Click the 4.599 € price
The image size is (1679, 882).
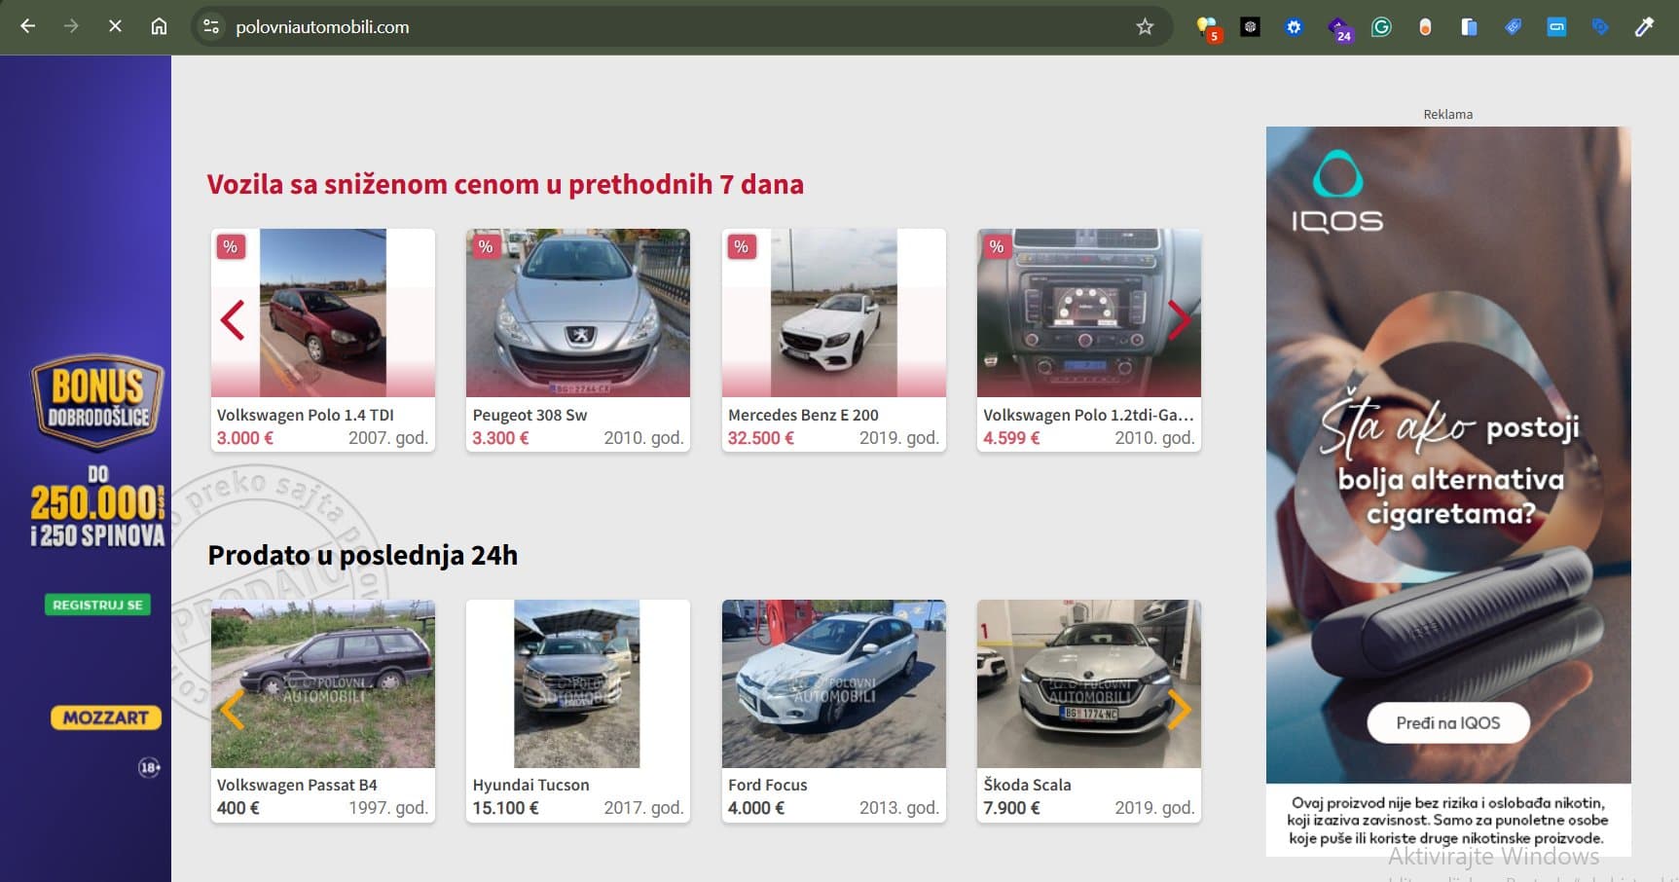coord(1011,438)
